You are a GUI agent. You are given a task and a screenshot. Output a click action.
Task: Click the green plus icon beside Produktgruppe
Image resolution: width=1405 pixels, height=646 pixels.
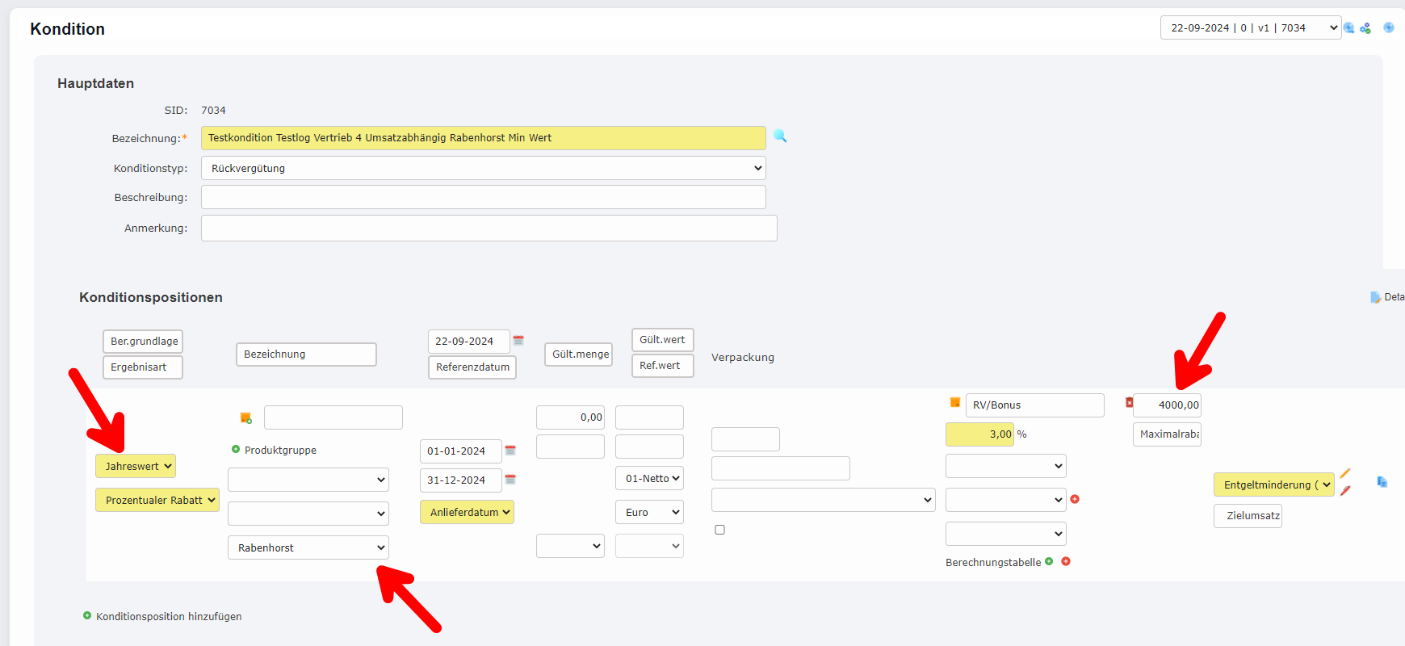click(236, 450)
